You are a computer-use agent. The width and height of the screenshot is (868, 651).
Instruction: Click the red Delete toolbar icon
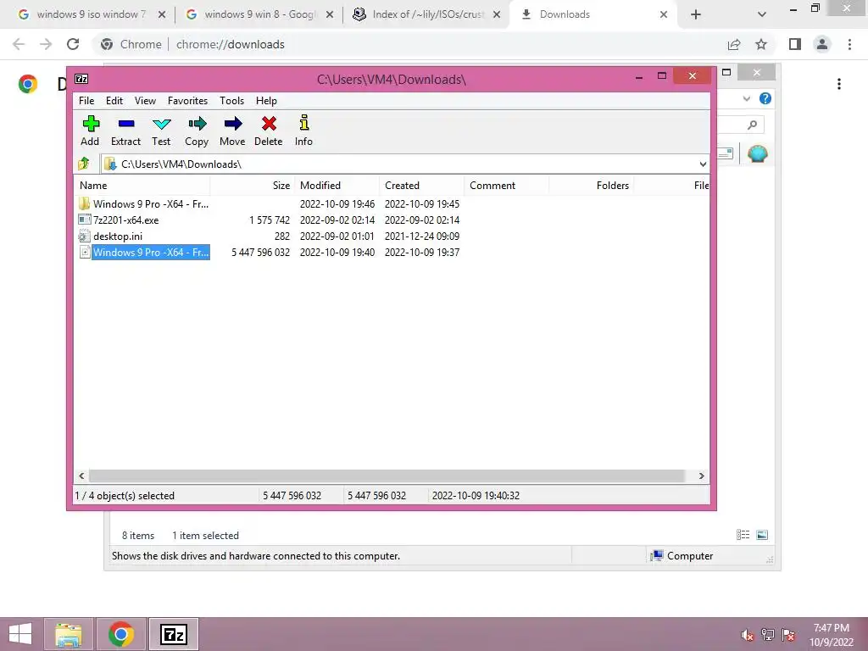[x=269, y=131]
